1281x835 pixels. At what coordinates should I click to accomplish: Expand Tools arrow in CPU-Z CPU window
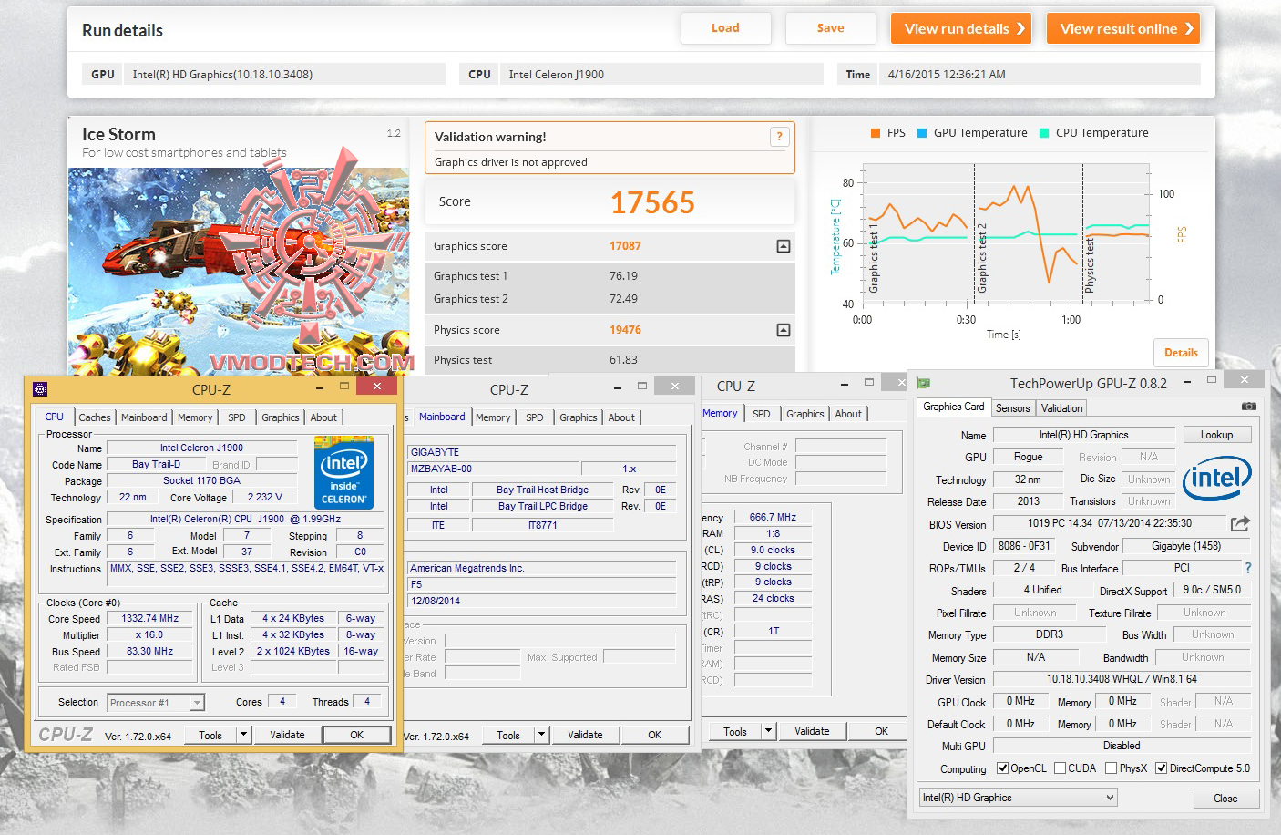click(x=243, y=735)
